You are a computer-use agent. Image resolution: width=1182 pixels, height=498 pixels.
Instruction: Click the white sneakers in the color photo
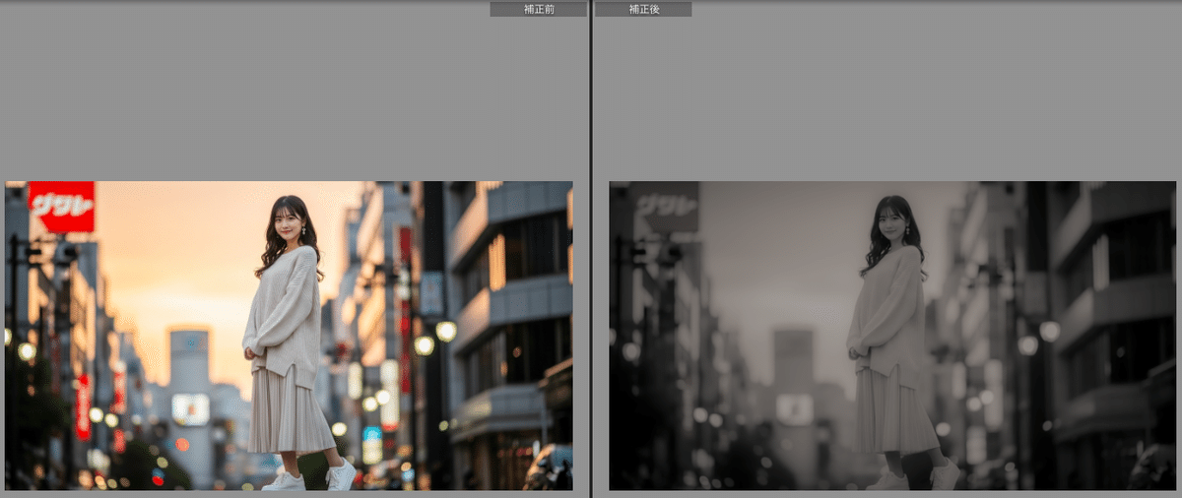340,475
